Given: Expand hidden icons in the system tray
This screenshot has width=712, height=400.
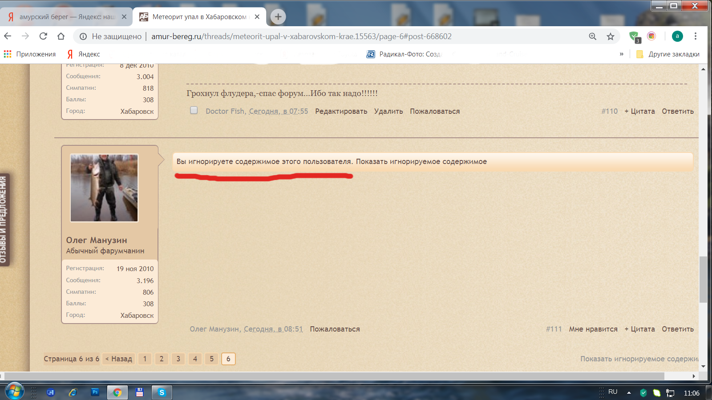Looking at the screenshot, I should 629,392.
